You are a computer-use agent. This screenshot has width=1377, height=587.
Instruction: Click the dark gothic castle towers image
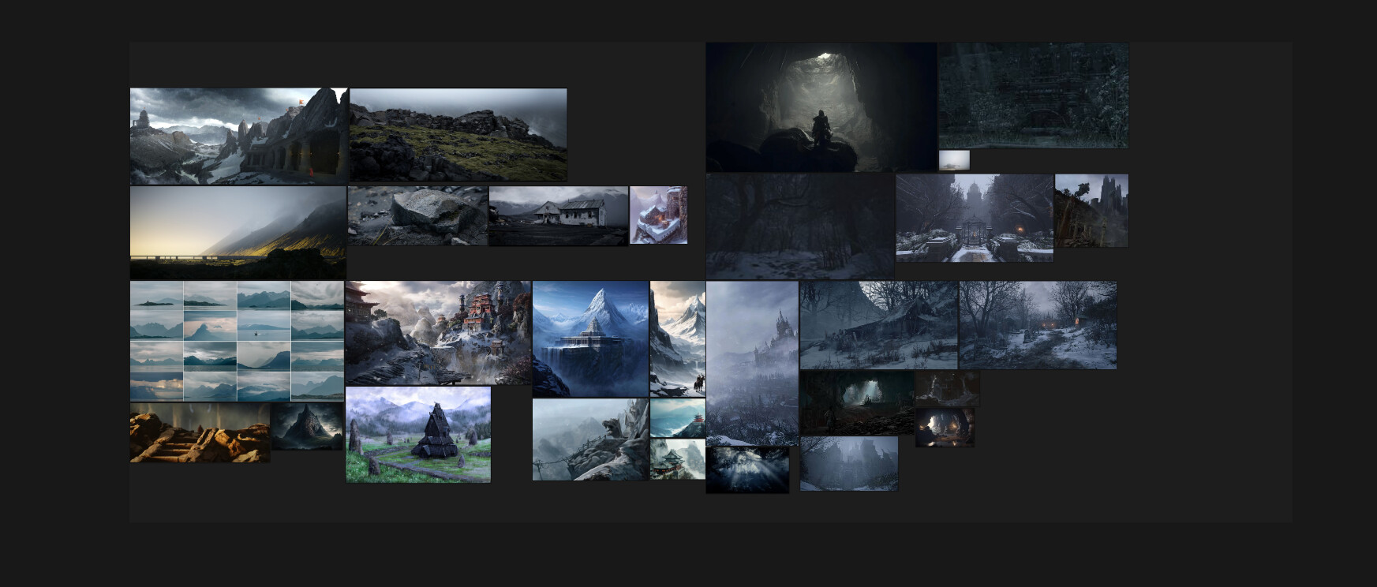pyautogui.click(x=1091, y=211)
